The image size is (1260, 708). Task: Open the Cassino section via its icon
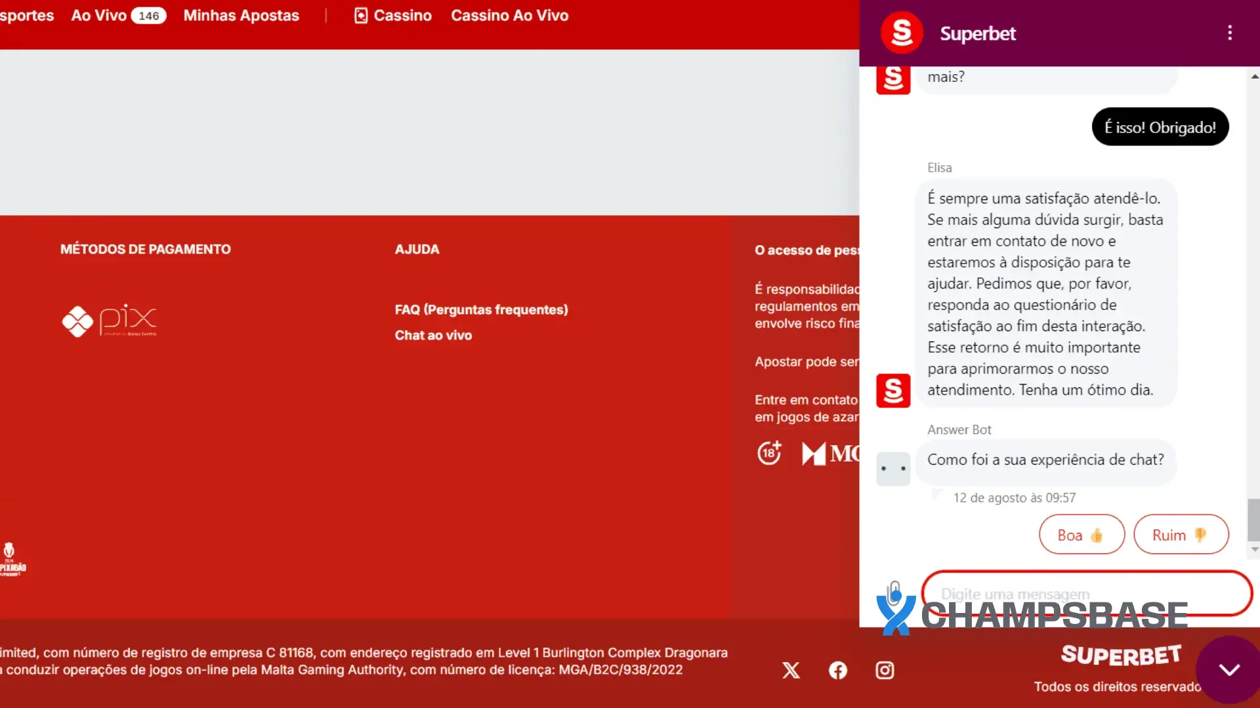(x=361, y=15)
